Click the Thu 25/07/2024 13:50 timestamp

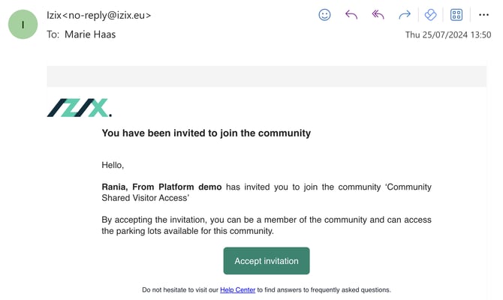(x=447, y=34)
